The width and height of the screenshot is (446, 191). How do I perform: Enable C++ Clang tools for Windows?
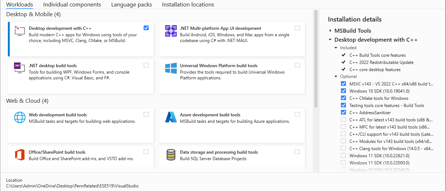tap(343, 148)
